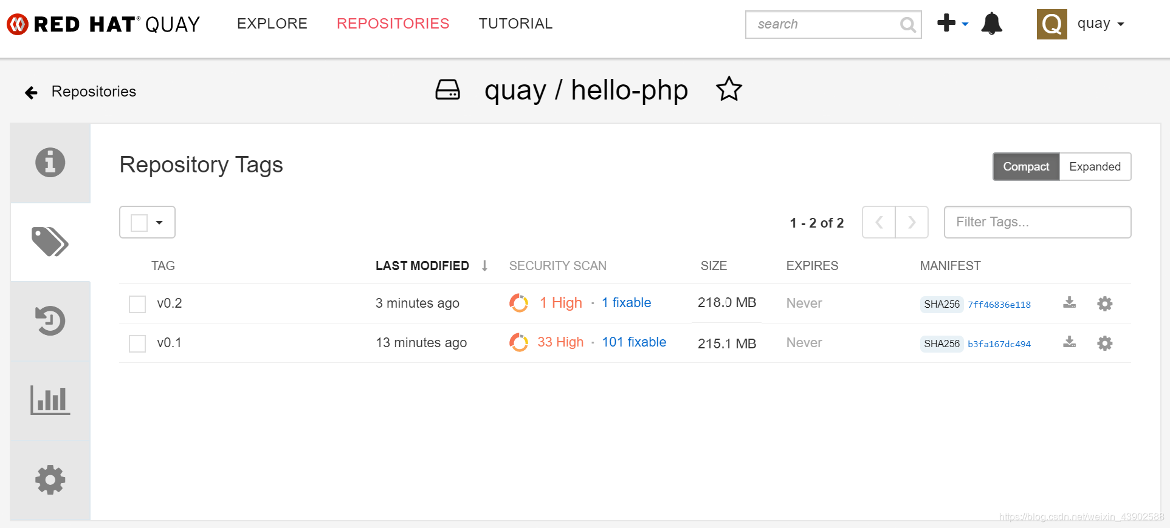Click fetch tag download icon for v0.1
Image resolution: width=1170 pixels, height=528 pixels.
[1070, 342]
